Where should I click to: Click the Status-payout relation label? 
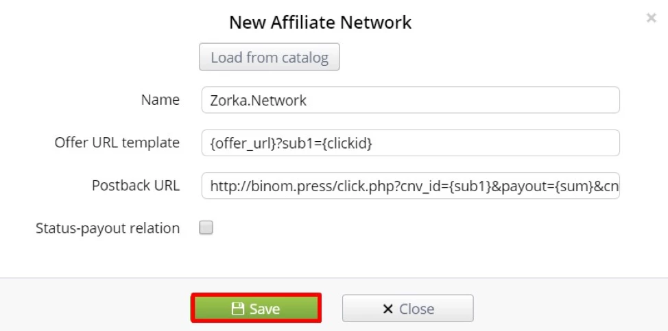point(108,228)
